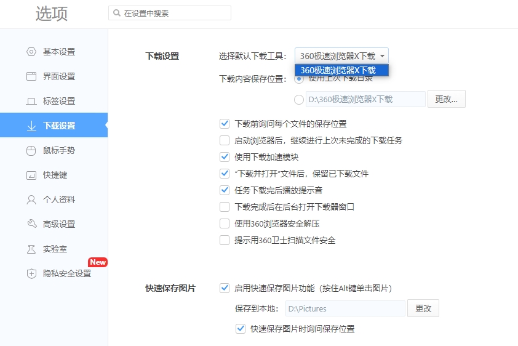
Task: Click the 选择默认下载工具 label
Action: pyautogui.click(x=252, y=56)
